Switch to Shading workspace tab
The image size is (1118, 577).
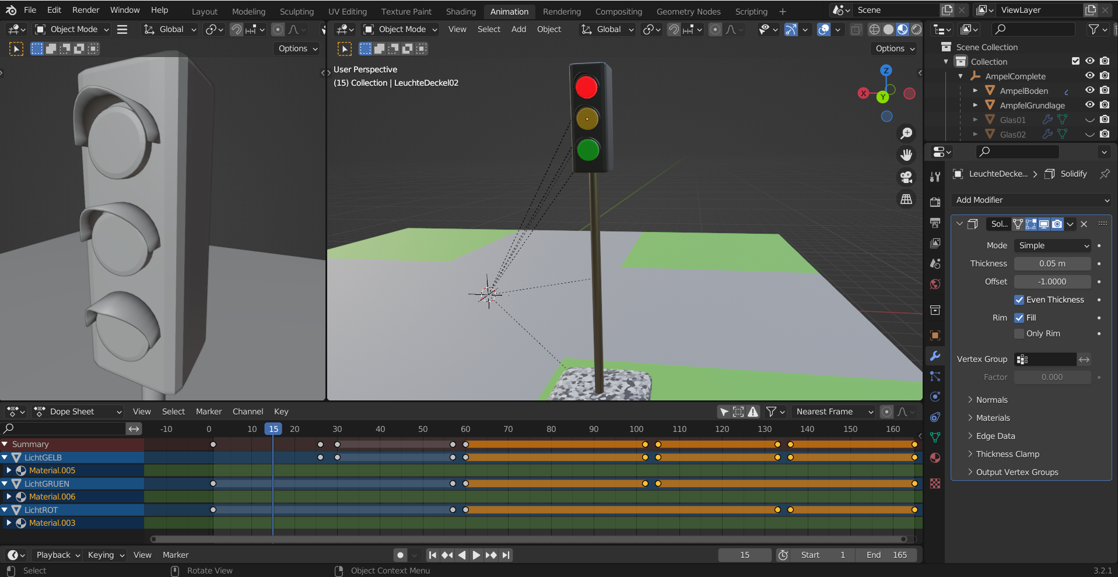[461, 11]
